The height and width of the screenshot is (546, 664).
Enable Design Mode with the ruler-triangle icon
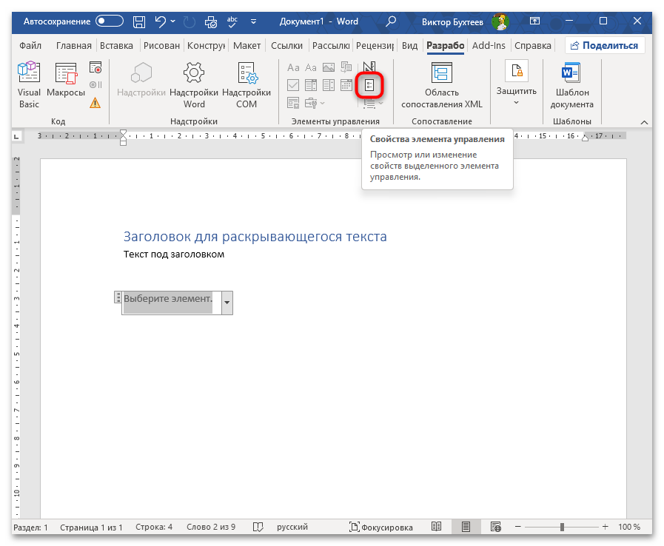(x=369, y=68)
